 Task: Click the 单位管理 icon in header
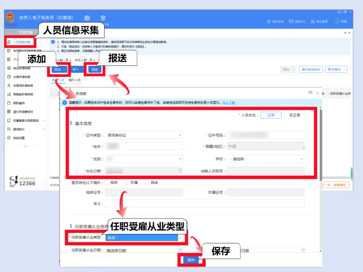[313, 21]
